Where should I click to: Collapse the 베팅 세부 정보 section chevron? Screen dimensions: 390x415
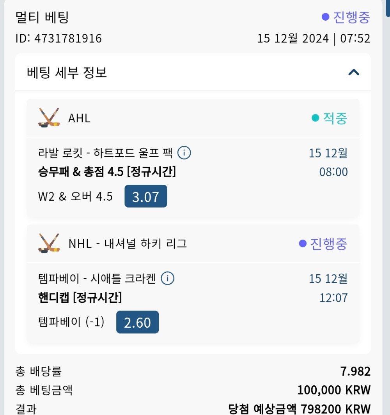point(353,72)
